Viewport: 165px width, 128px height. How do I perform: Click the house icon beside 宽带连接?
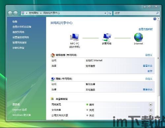tap(53, 55)
